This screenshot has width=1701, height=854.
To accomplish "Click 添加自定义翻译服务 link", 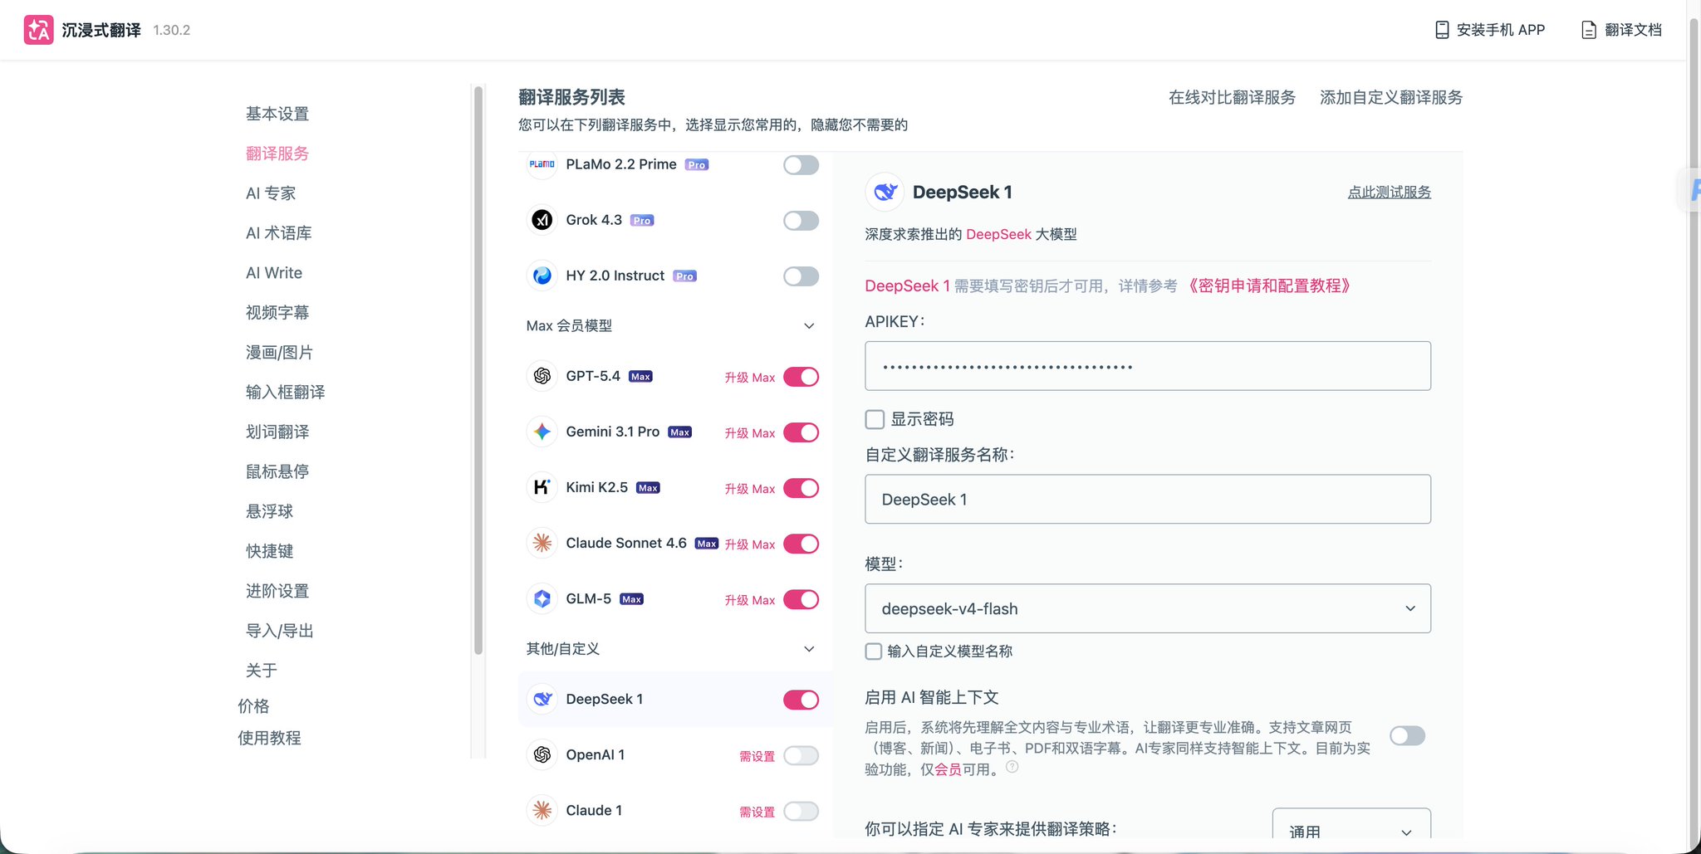I will (1391, 98).
